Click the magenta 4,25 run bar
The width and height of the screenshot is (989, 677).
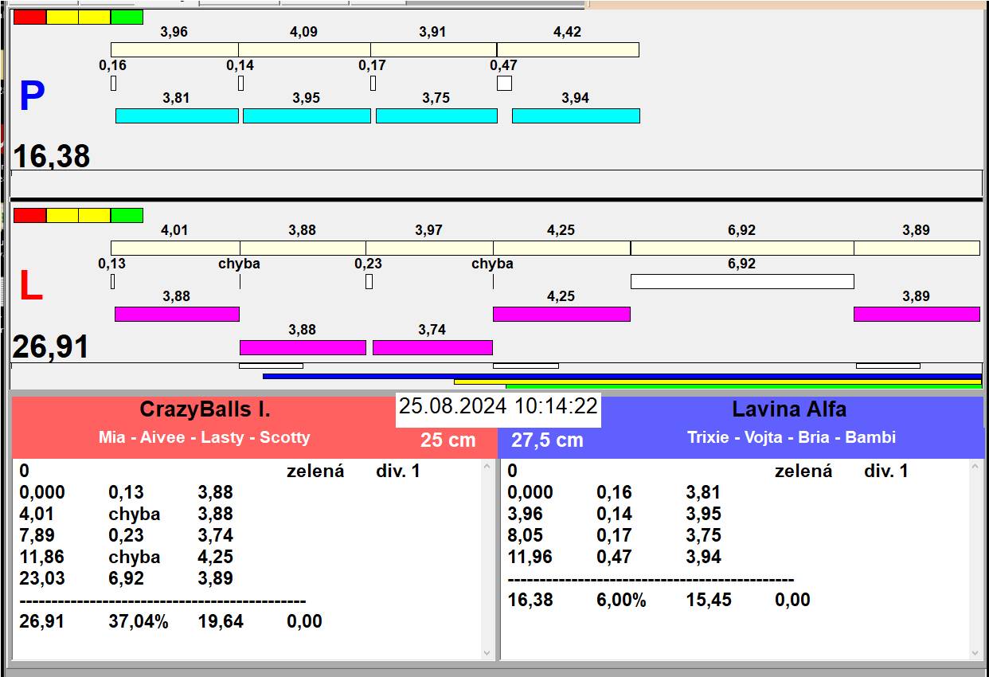[x=561, y=315]
